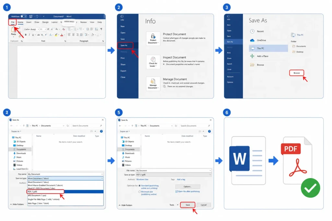Click Add a Place with the plus icon
The height and width of the screenshot is (221, 332).
259,56
